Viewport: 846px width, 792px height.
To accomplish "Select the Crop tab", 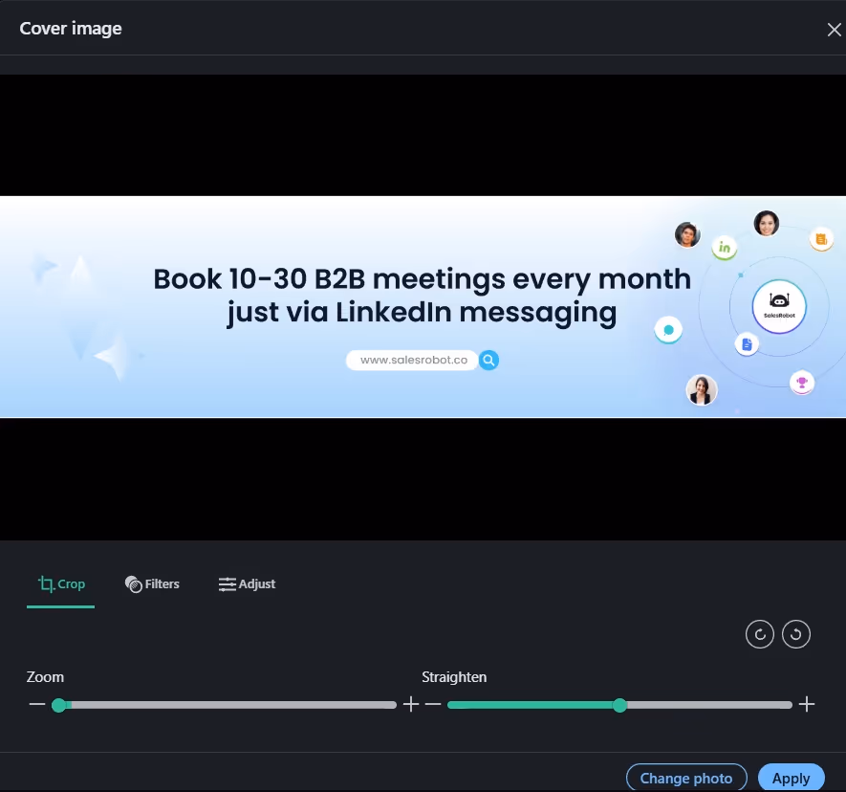I will 60,583.
